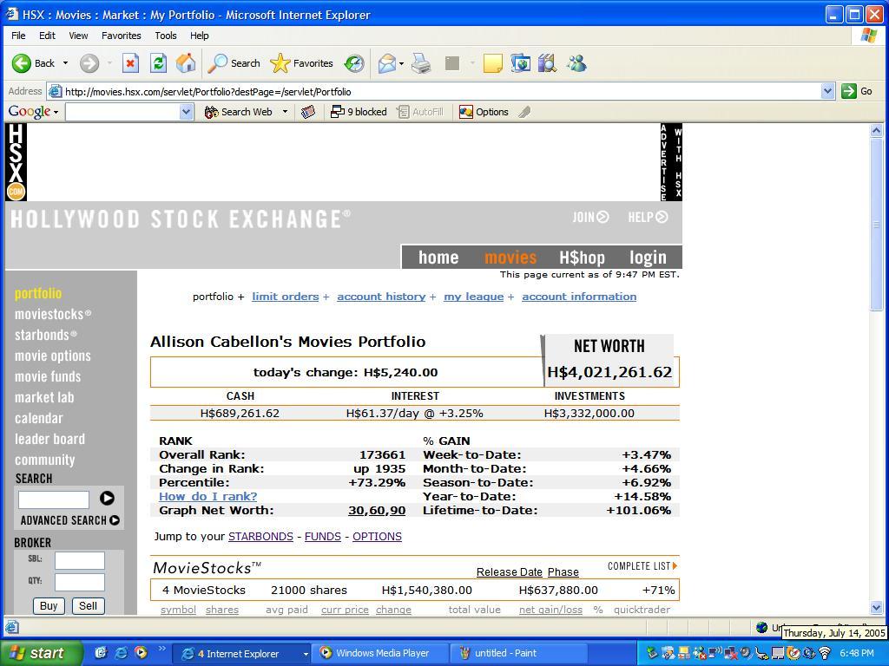Open the Search Web dropdown arrow
Viewport: 889px width, 666px height.
click(x=285, y=112)
